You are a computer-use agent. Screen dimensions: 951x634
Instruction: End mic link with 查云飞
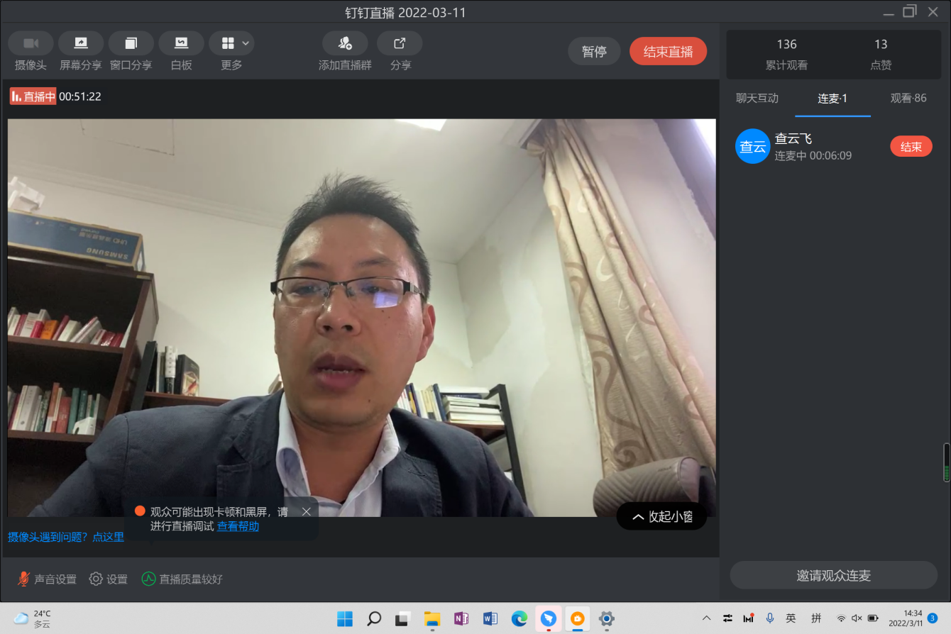tap(911, 147)
